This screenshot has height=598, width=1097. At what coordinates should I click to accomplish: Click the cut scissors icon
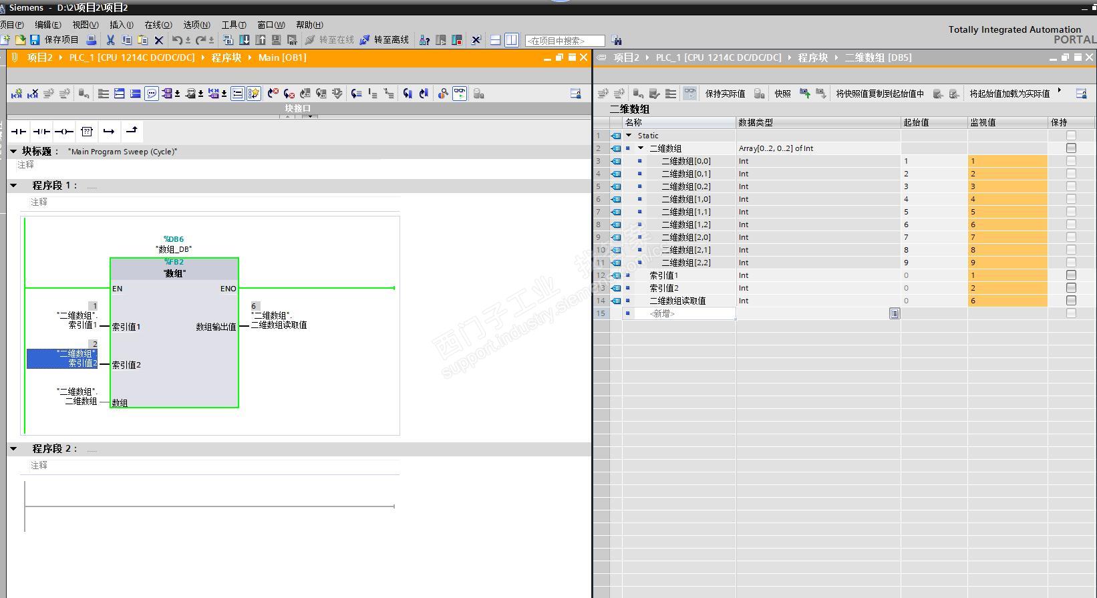[110, 40]
